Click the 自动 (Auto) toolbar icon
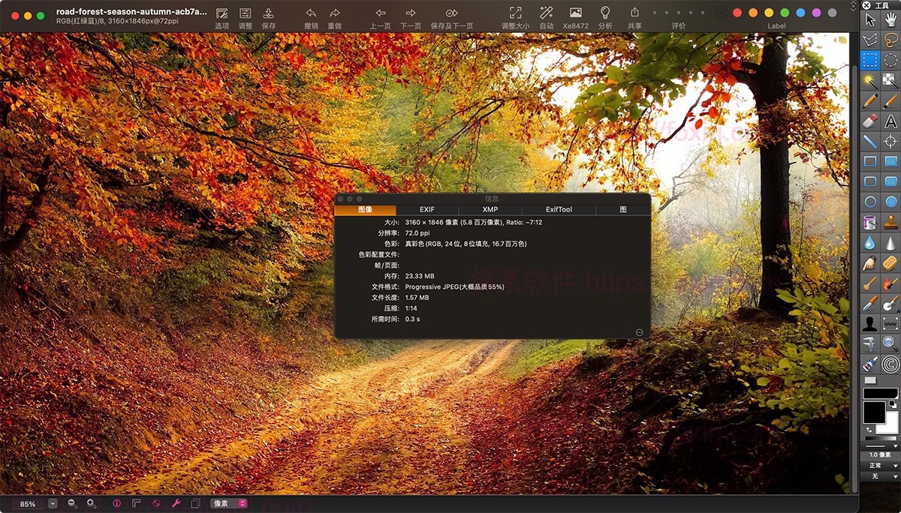The width and height of the screenshot is (901, 513). click(546, 13)
